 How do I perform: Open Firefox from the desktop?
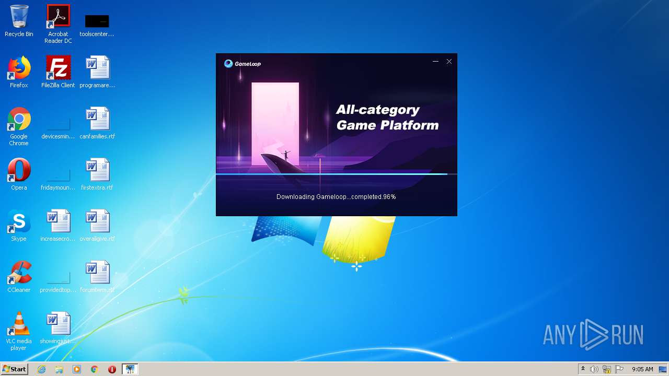pos(19,72)
